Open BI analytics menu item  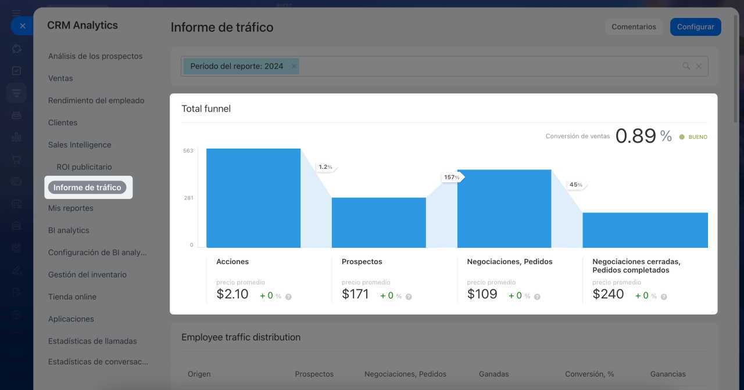[69, 230]
